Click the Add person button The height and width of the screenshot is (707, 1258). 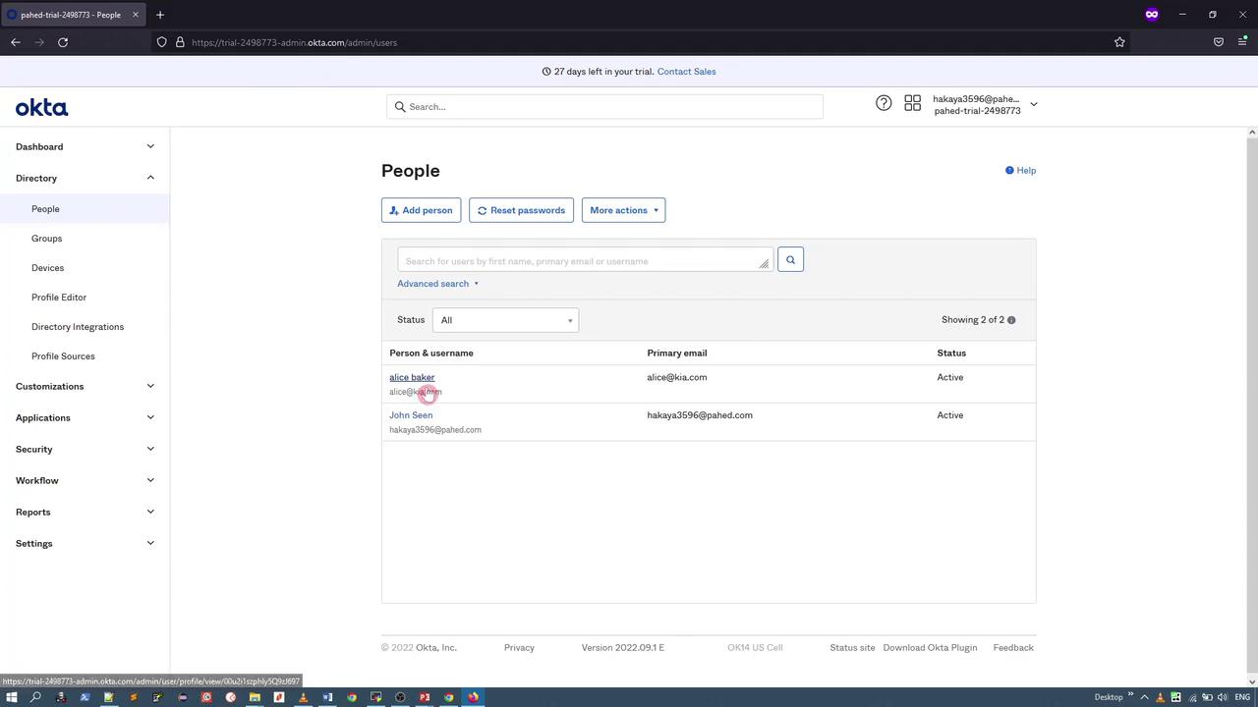point(421,210)
